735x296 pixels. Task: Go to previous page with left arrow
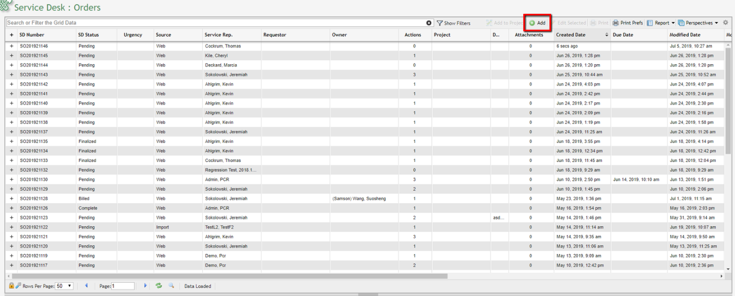(x=86, y=286)
